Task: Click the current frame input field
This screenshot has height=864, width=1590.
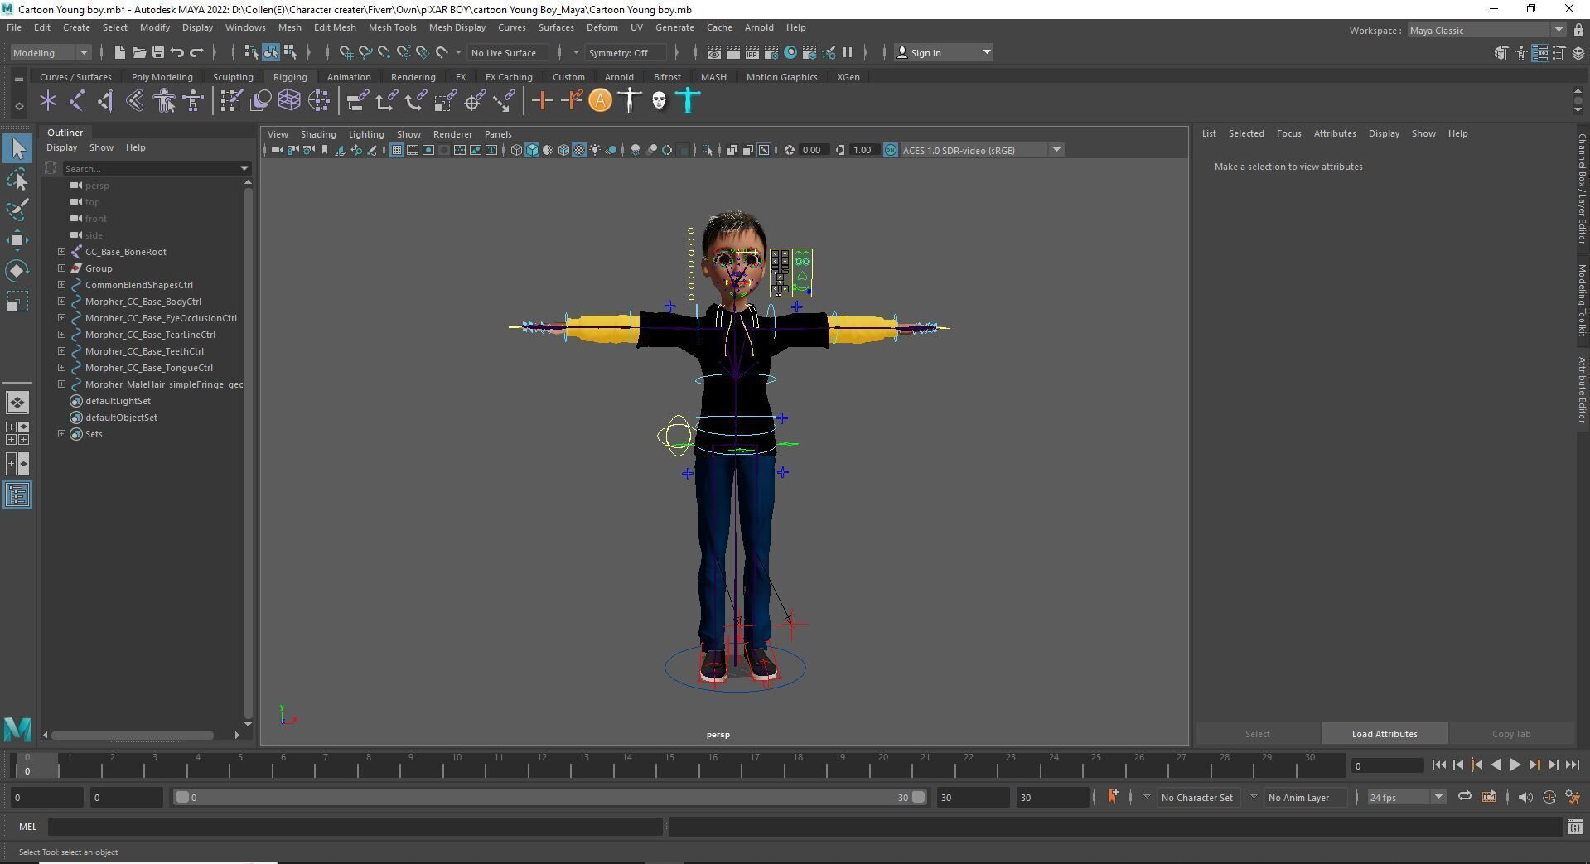Action: pos(1387,765)
